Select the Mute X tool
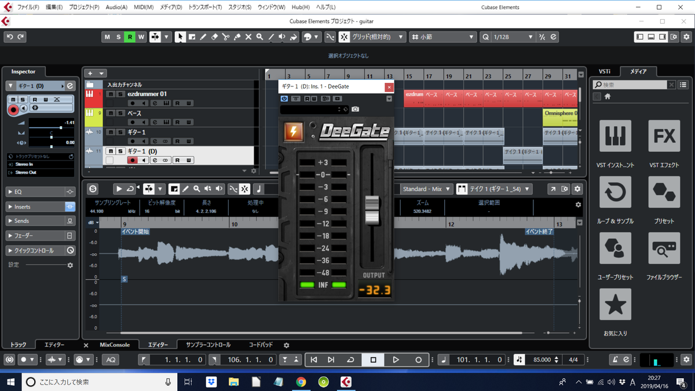Viewport: 695px width, 391px height. tap(248, 36)
